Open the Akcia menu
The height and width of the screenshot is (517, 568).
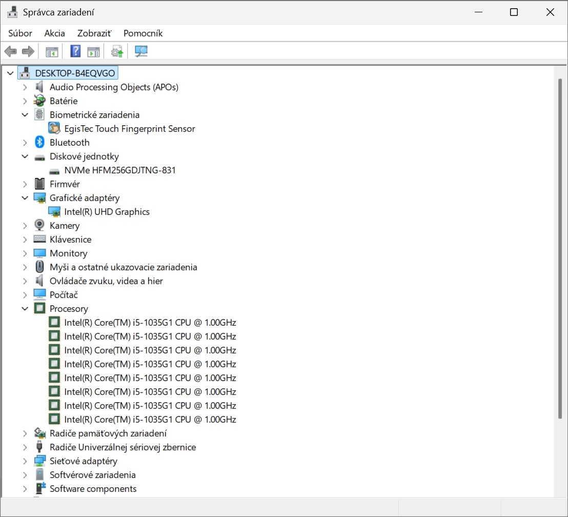click(55, 33)
